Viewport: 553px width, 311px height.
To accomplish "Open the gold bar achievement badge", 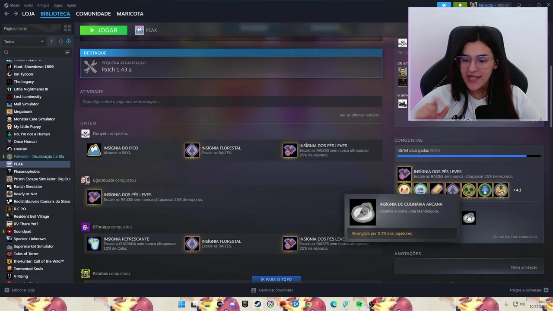I will 436,190.
